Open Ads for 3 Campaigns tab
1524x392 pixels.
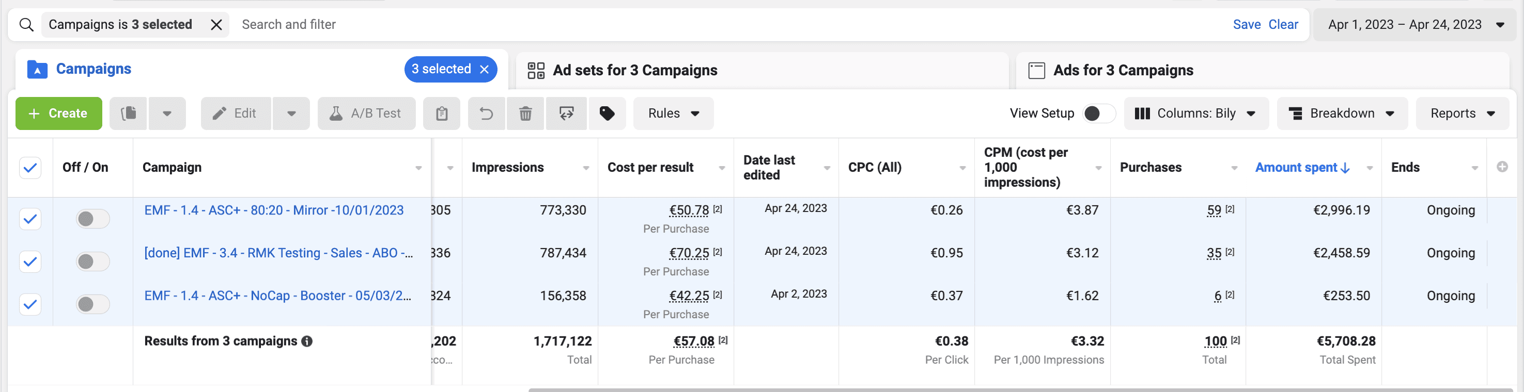click(x=1263, y=70)
